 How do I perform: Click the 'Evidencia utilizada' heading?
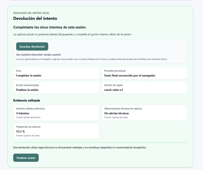(26, 100)
